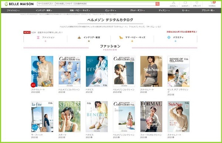Click the スポーツ 2021夏 caption

(63, 136)
